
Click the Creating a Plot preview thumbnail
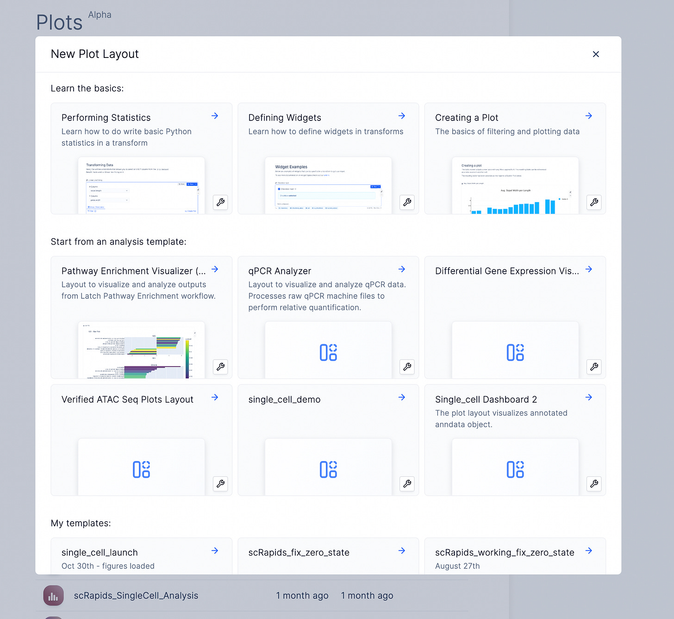pyautogui.click(x=515, y=185)
